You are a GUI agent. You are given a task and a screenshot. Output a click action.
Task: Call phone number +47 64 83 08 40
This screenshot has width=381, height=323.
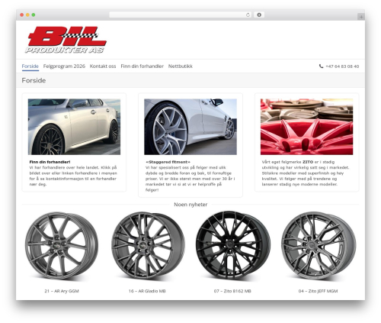pyautogui.click(x=342, y=66)
